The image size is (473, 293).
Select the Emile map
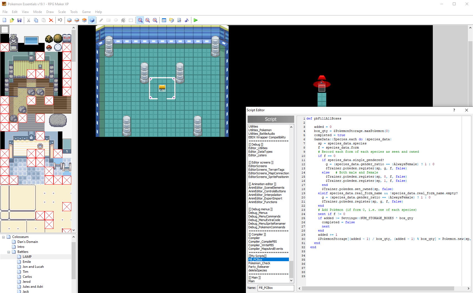27,262
